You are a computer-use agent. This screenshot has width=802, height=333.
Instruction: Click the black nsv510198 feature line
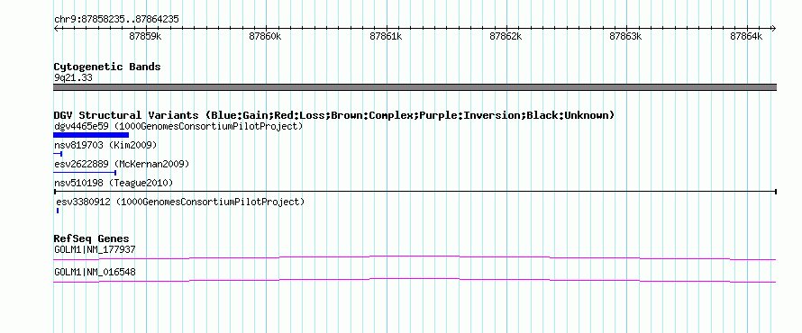coord(415,192)
